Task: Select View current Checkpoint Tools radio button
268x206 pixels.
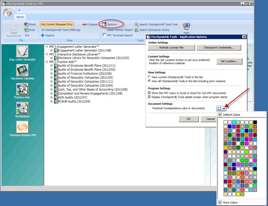Action: click(x=149, y=77)
